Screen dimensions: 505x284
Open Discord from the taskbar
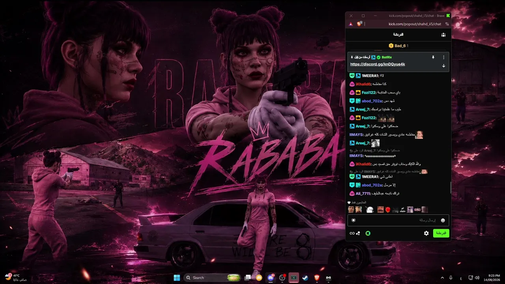coord(271,278)
